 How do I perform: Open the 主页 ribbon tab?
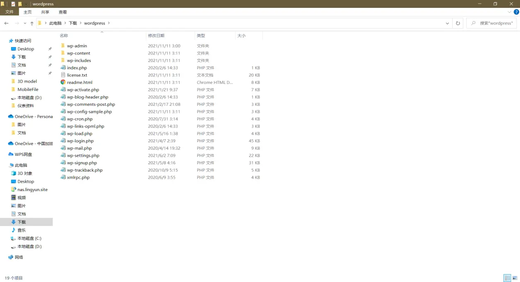pos(27,12)
